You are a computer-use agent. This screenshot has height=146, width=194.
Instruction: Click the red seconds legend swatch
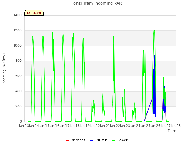(68, 141)
